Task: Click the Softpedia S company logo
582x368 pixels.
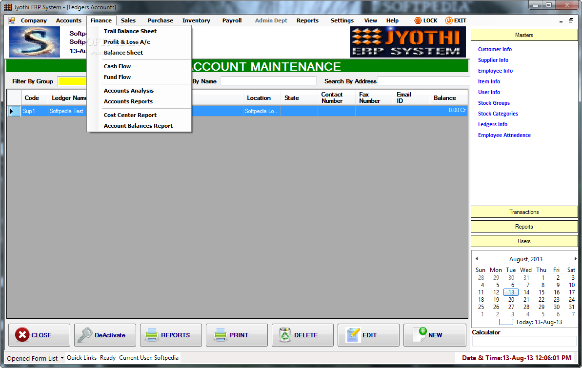Action: 34,42
